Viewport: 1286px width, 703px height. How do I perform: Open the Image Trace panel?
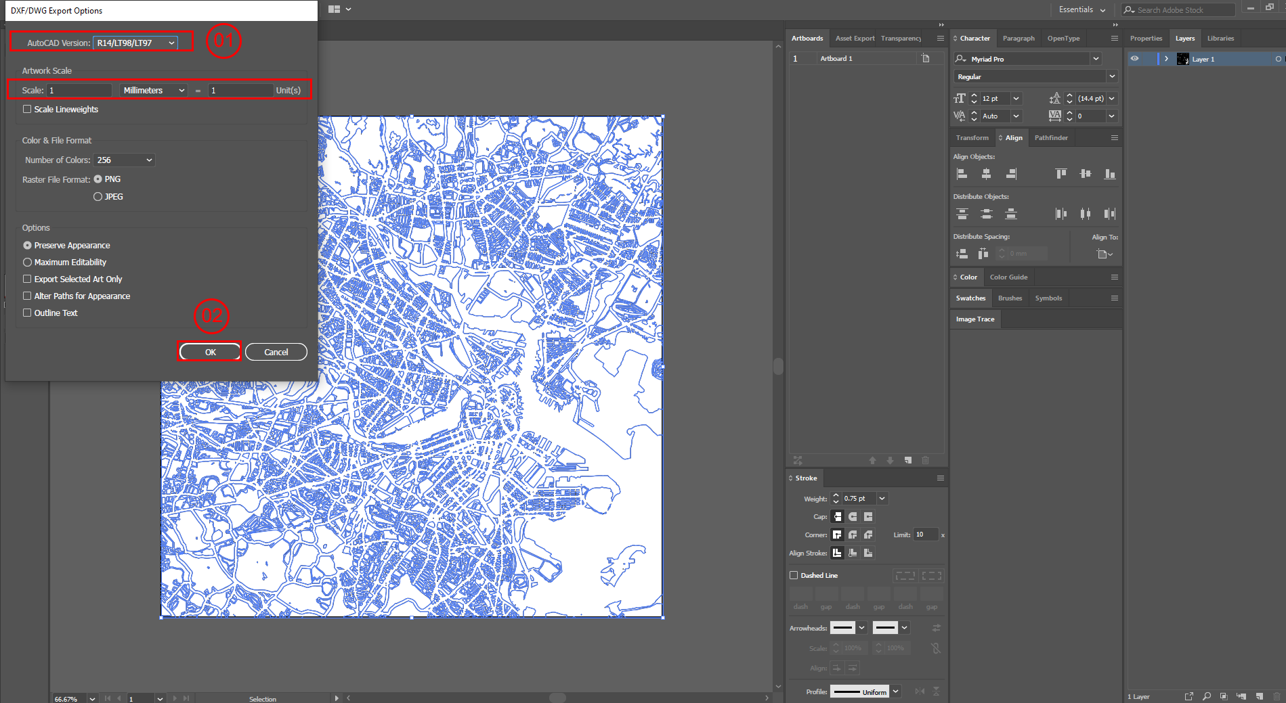pos(974,319)
